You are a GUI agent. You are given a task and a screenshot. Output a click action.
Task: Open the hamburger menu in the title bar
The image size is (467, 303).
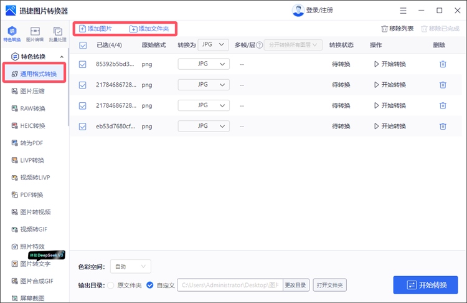click(403, 11)
